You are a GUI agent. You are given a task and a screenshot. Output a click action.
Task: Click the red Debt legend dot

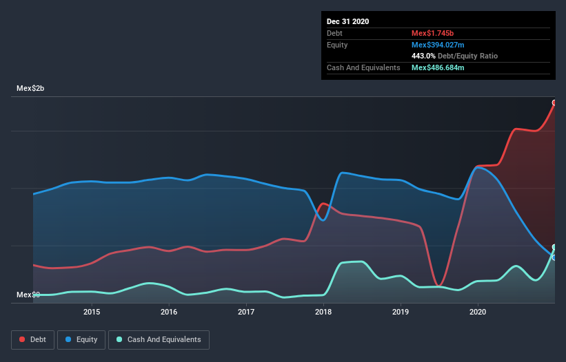pyautogui.click(x=22, y=339)
